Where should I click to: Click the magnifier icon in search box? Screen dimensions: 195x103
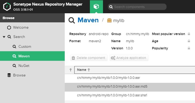click(111, 7)
